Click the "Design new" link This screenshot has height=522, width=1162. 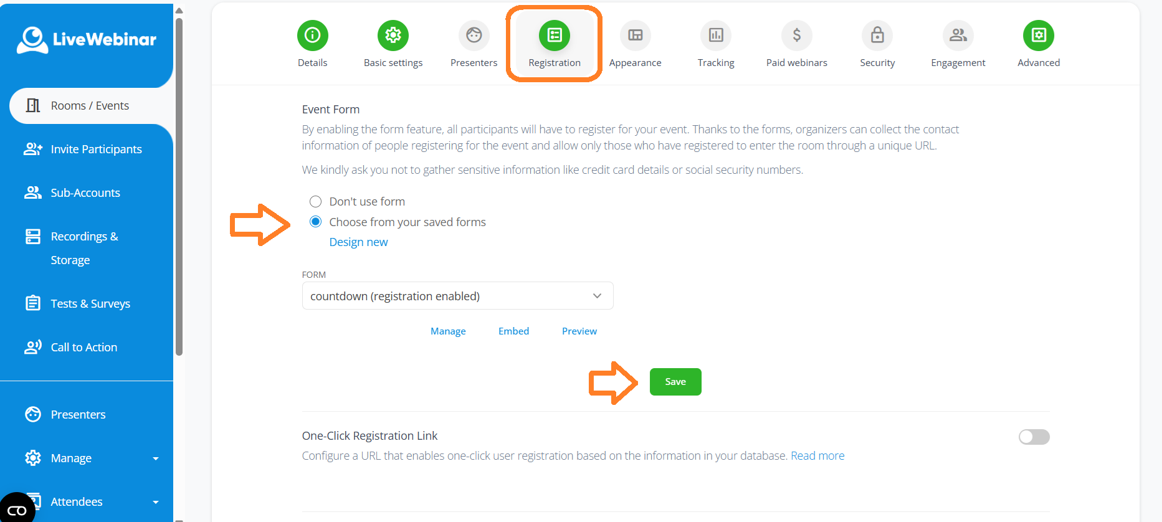pos(358,242)
